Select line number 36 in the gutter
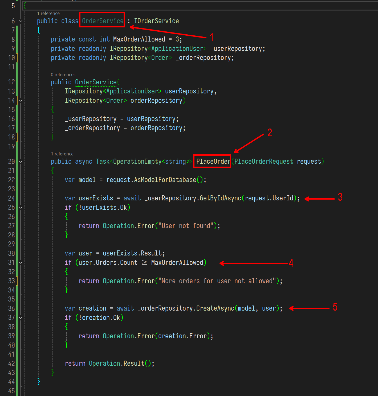 [x=11, y=308]
